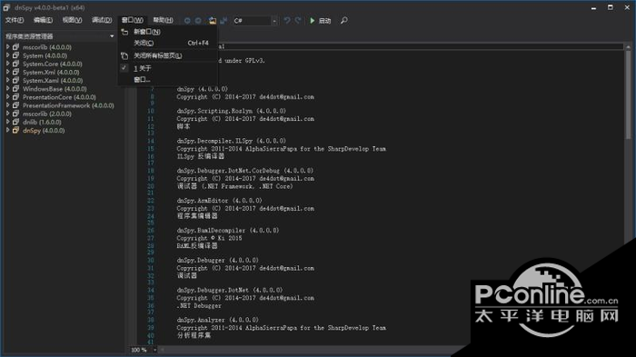The image size is (636, 357).
Task: Expand the WindowsBase tree node
Action: click(7, 89)
